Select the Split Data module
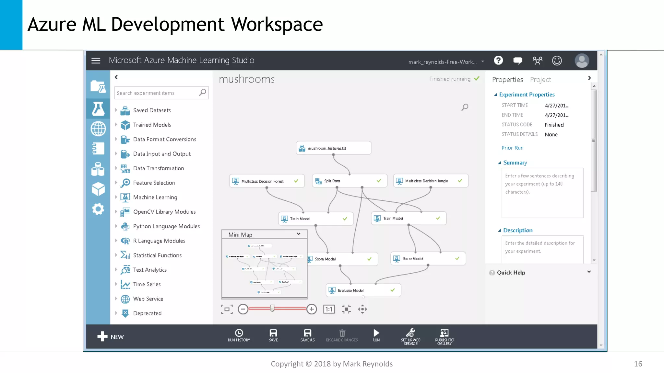 [350, 181]
